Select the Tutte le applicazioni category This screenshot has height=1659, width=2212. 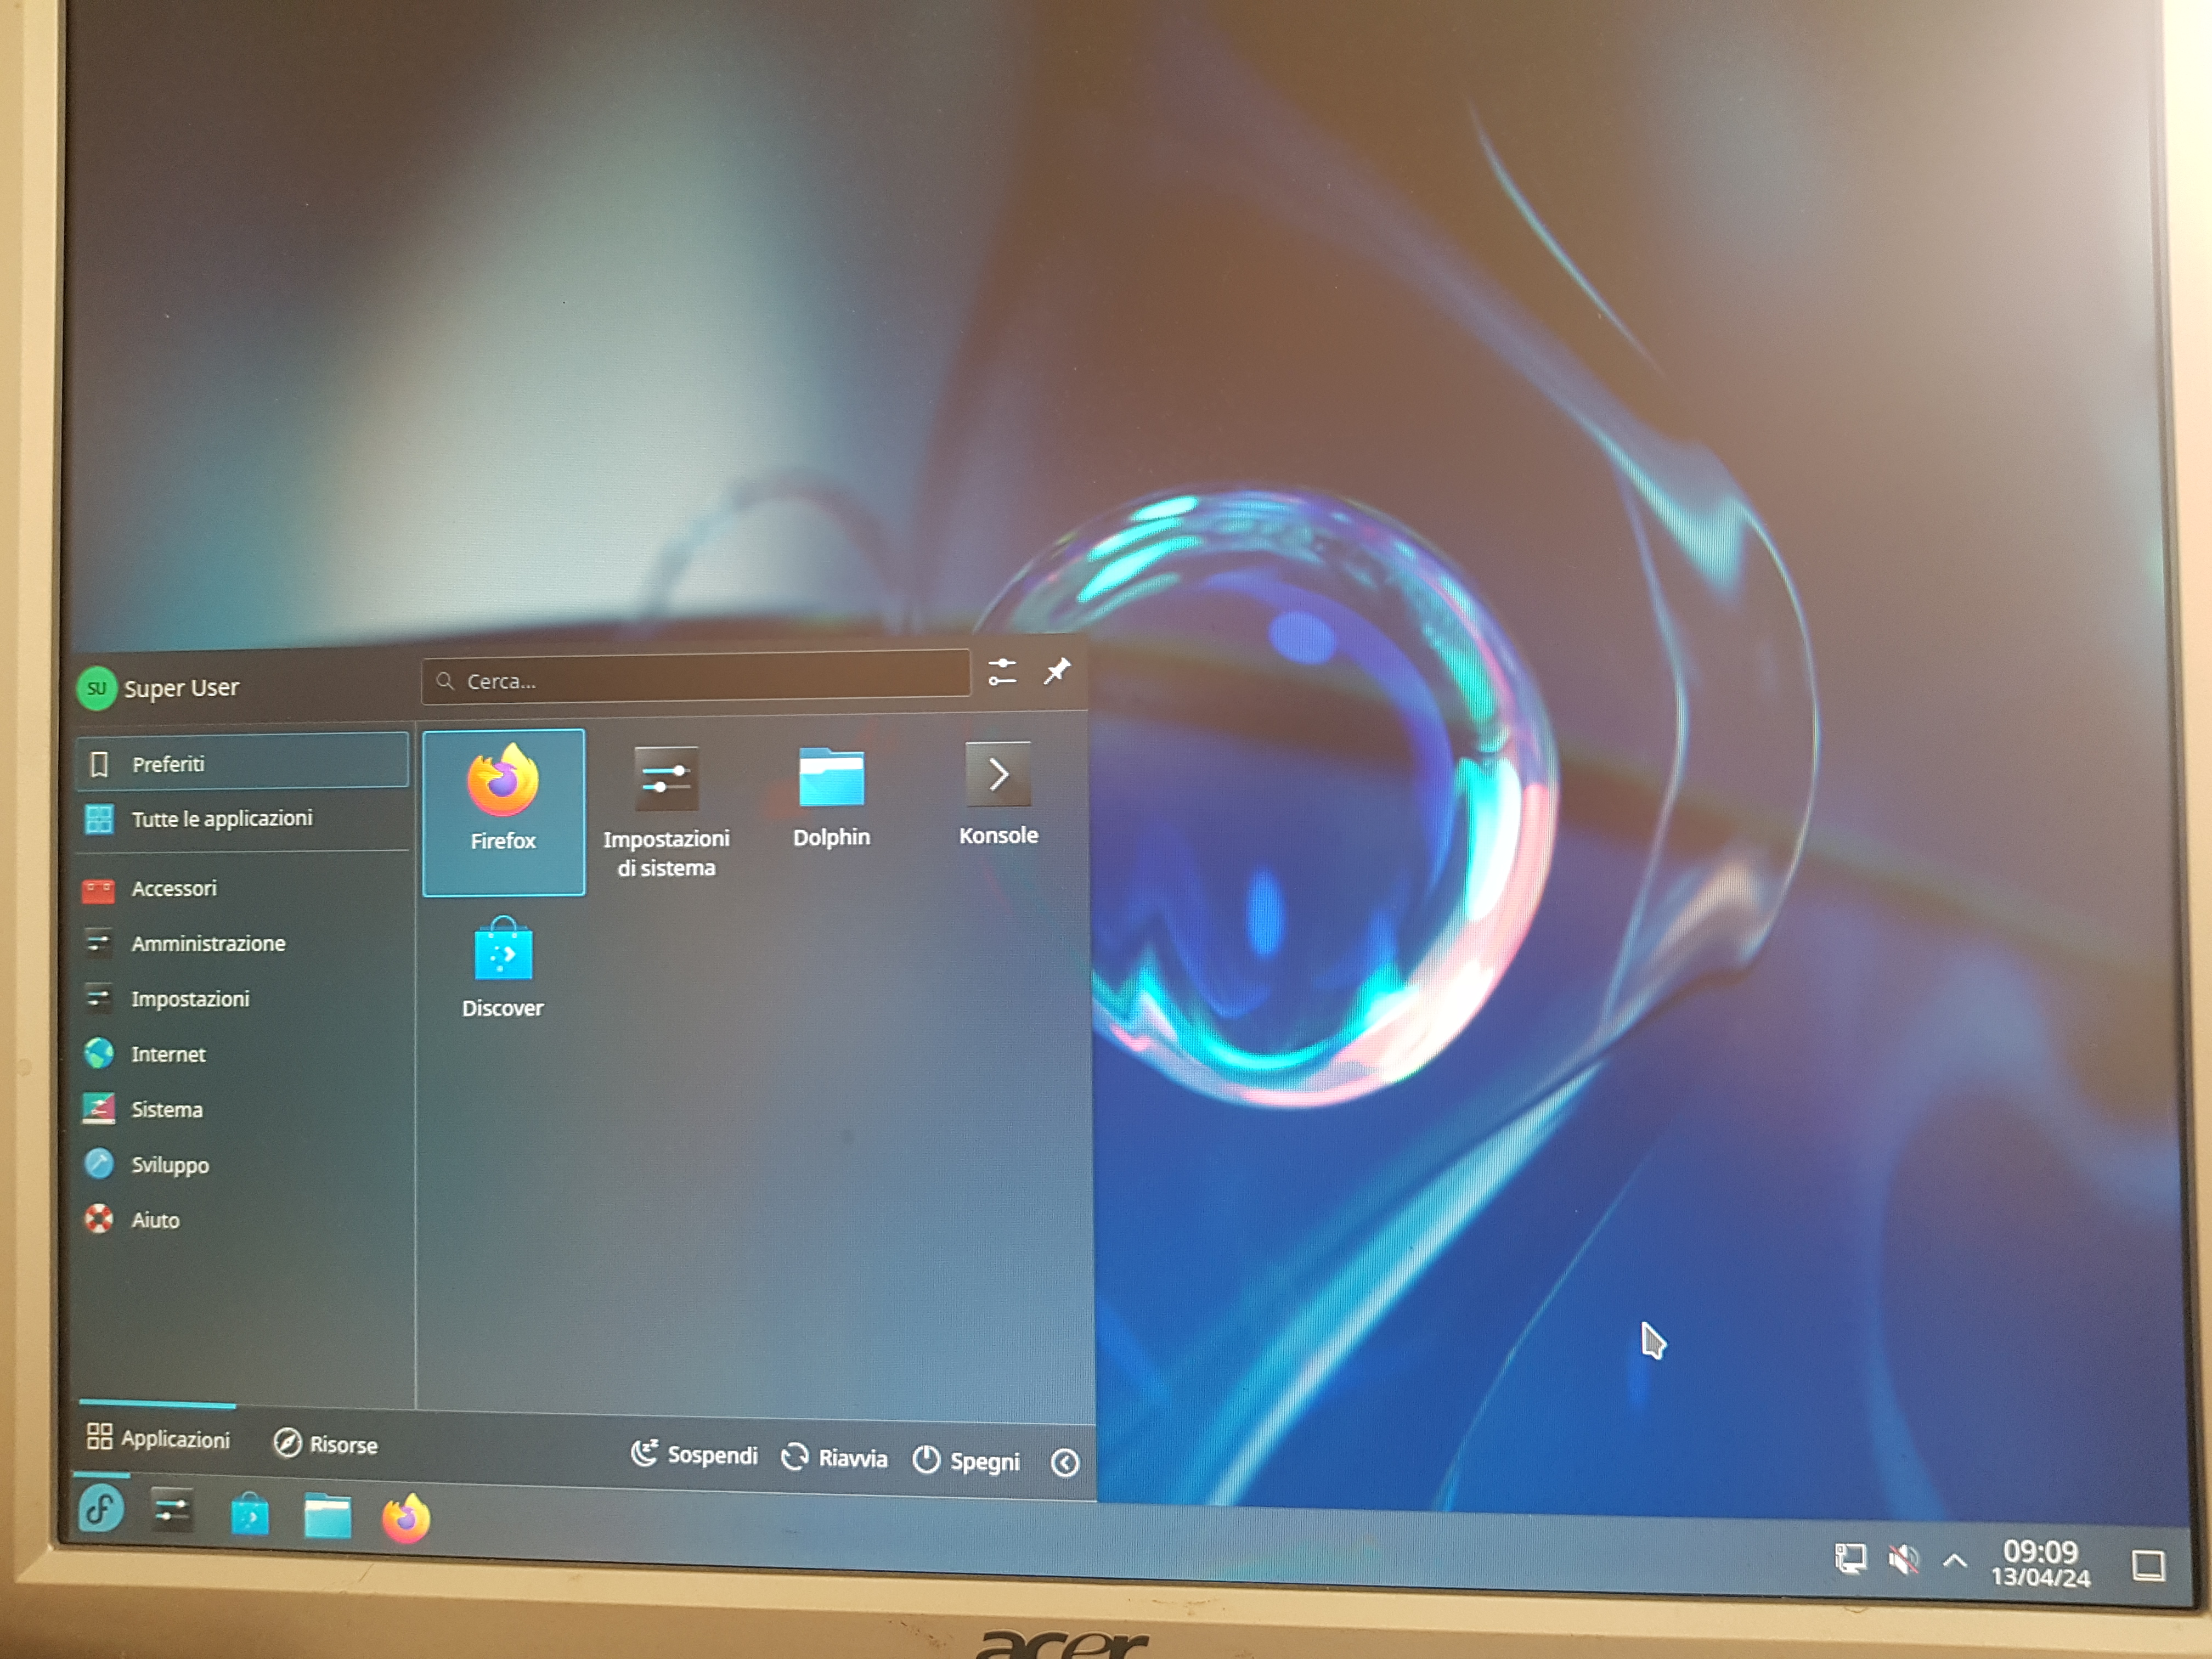coord(222,819)
